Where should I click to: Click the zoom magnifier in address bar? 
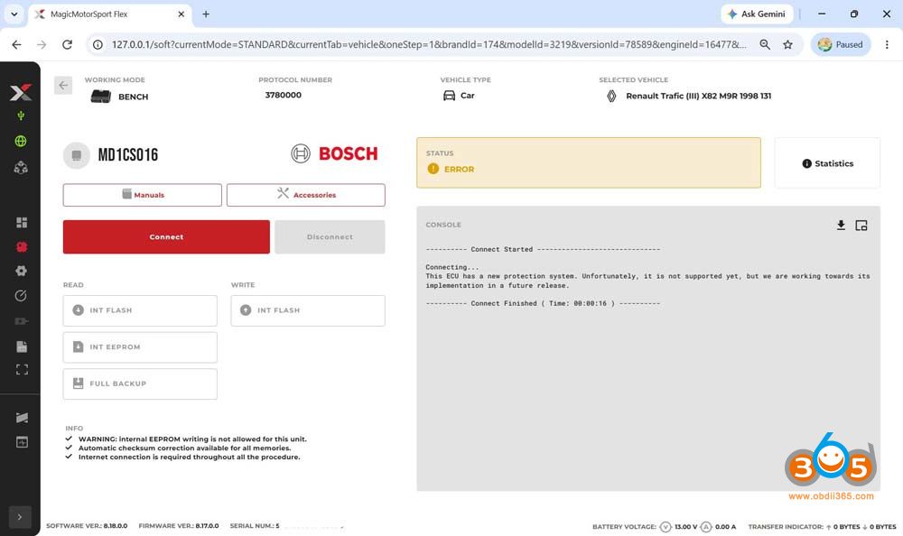(765, 44)
